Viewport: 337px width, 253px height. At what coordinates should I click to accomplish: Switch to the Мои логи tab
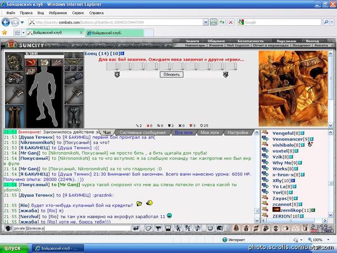pyautogui.click(x=210, y=133)
